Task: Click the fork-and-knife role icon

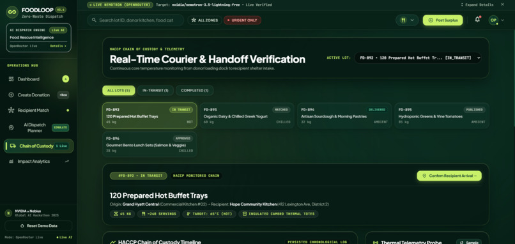Action: (x=403, y=20)
